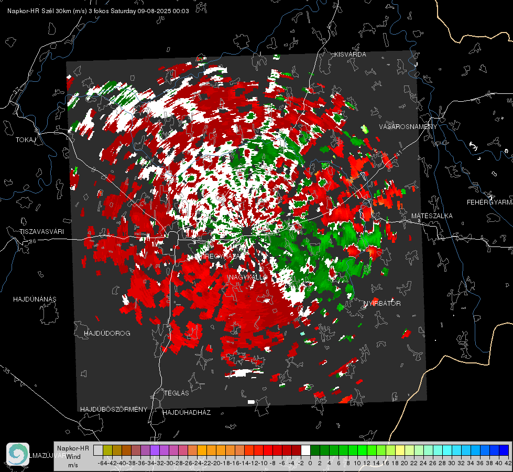Pick the dark red swatch left of white
Viewport: 513px width, 472px height.
point(296,450)
